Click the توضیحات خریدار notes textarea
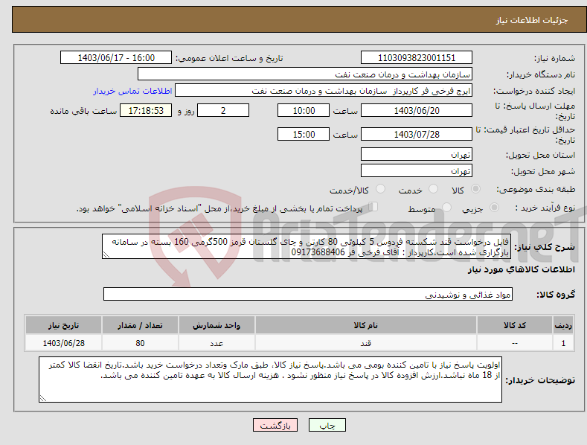This screenshot has height=445, width=587. (x=270, y=380)
